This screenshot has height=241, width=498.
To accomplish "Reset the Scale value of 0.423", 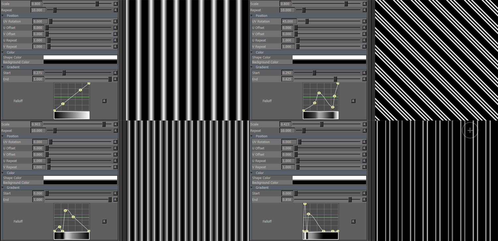I will [364, 124].
